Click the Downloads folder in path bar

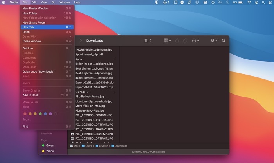click(x=119, y=146)
